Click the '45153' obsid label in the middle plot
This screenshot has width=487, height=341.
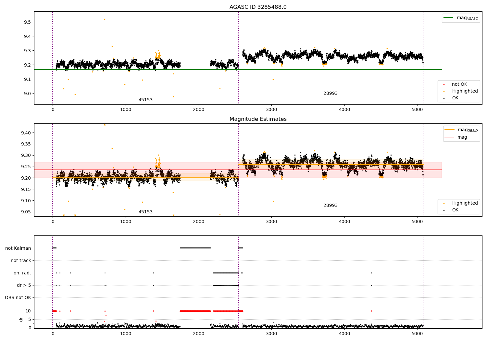[x=145, y=212]
